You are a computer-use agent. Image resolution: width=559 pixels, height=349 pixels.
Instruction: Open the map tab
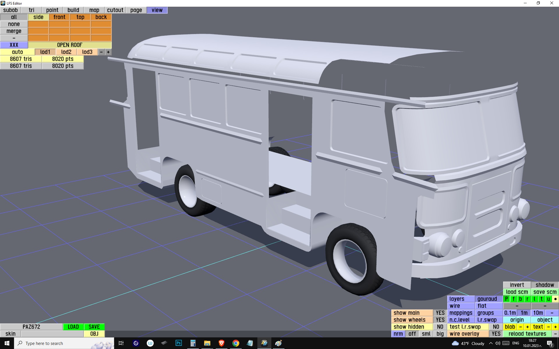[x=94, y=10]
